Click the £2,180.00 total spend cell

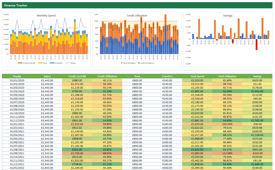click(x=197, y=102)
